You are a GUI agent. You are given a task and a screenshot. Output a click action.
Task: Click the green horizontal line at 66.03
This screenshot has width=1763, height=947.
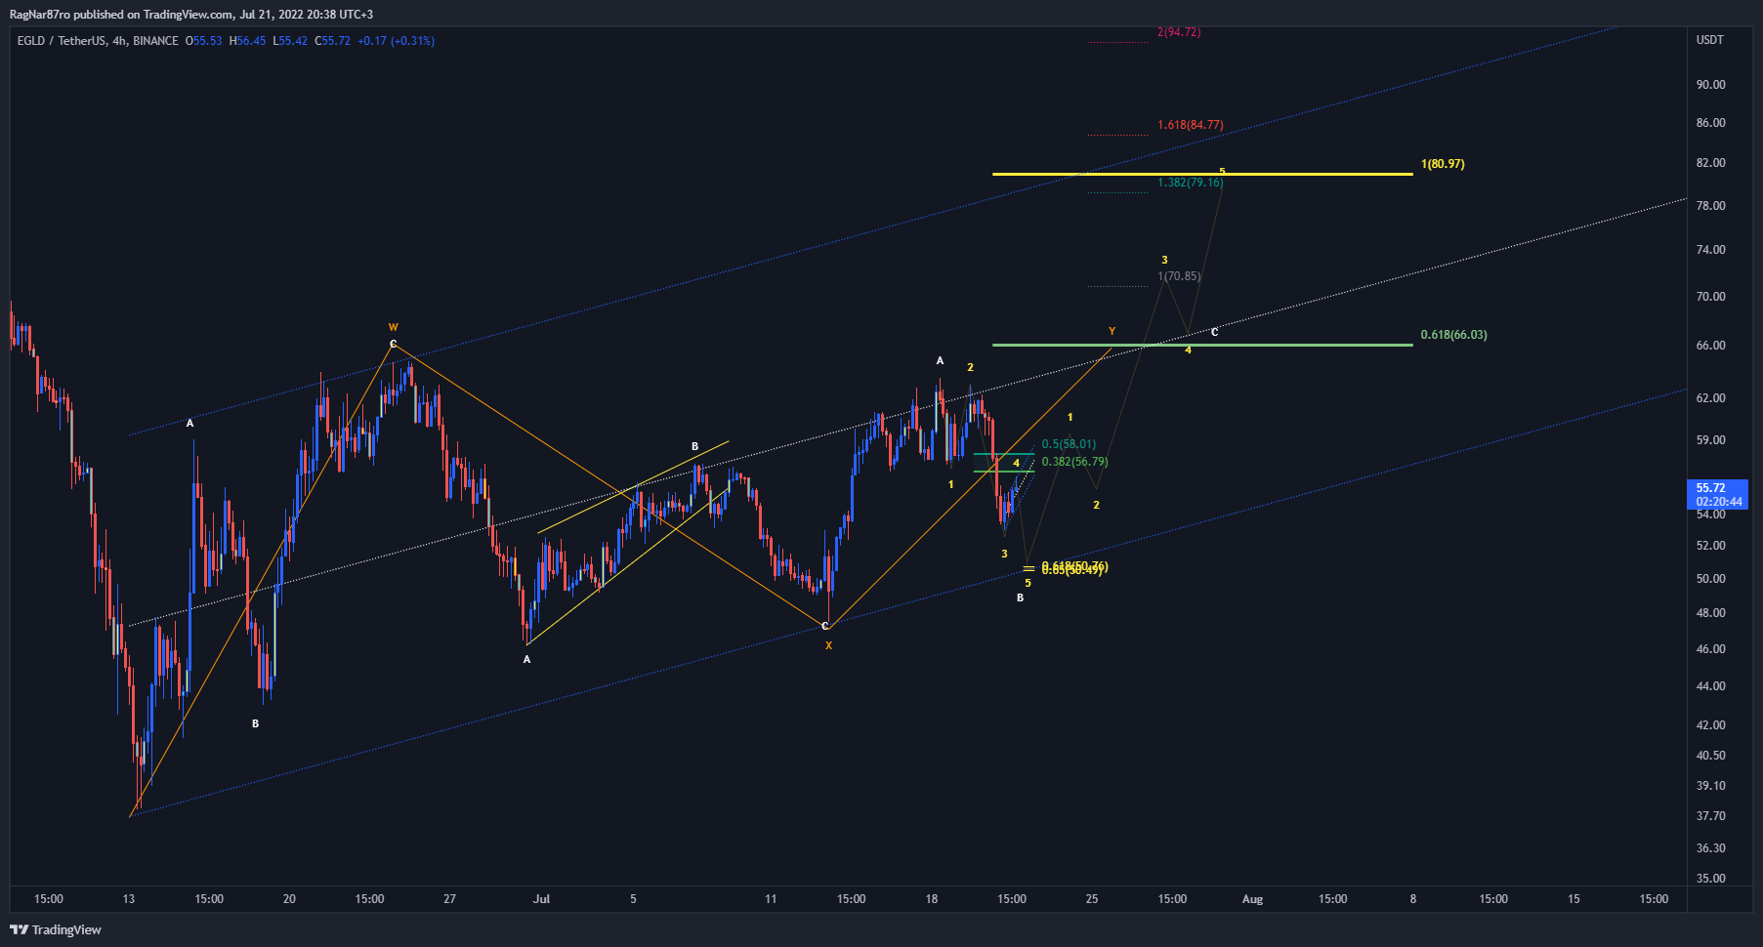point(1202,345)
